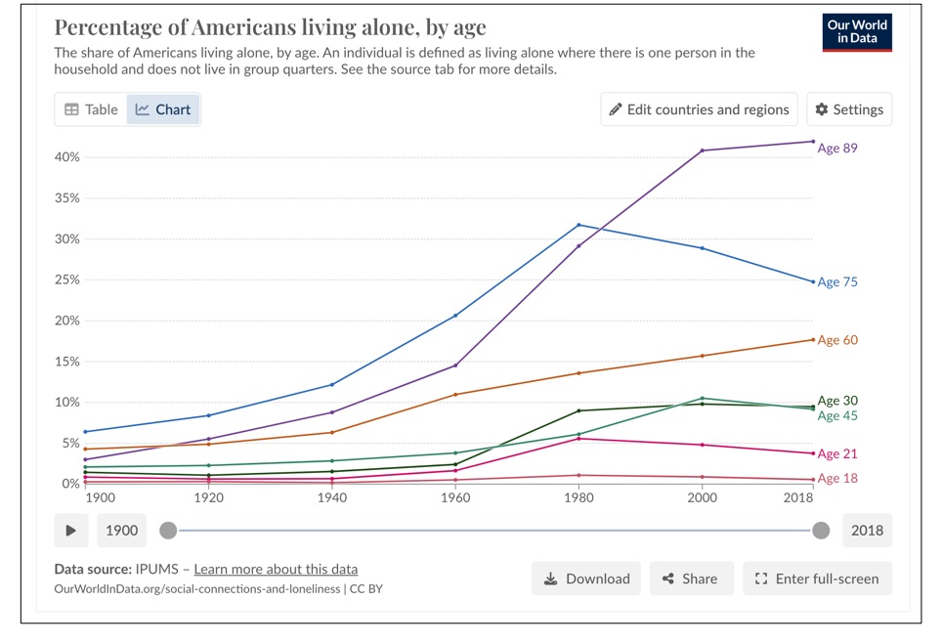This screenshot has height=644, width=942.
Task: Open Learn more about this data link
Action: [276, 569]
